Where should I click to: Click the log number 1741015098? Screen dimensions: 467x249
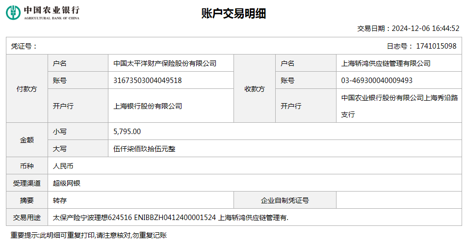tap(436, 46)
